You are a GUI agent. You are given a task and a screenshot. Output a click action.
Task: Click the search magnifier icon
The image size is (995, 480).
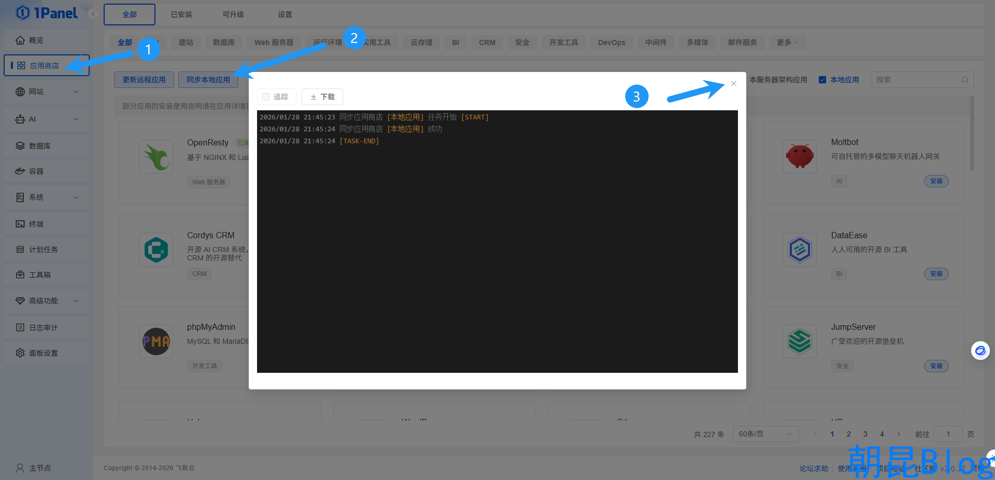click(965, 80)
